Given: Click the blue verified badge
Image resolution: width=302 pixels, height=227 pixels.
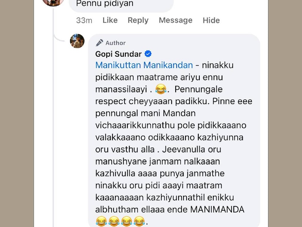Looking at the screenshot, I should tap(148, 54).
